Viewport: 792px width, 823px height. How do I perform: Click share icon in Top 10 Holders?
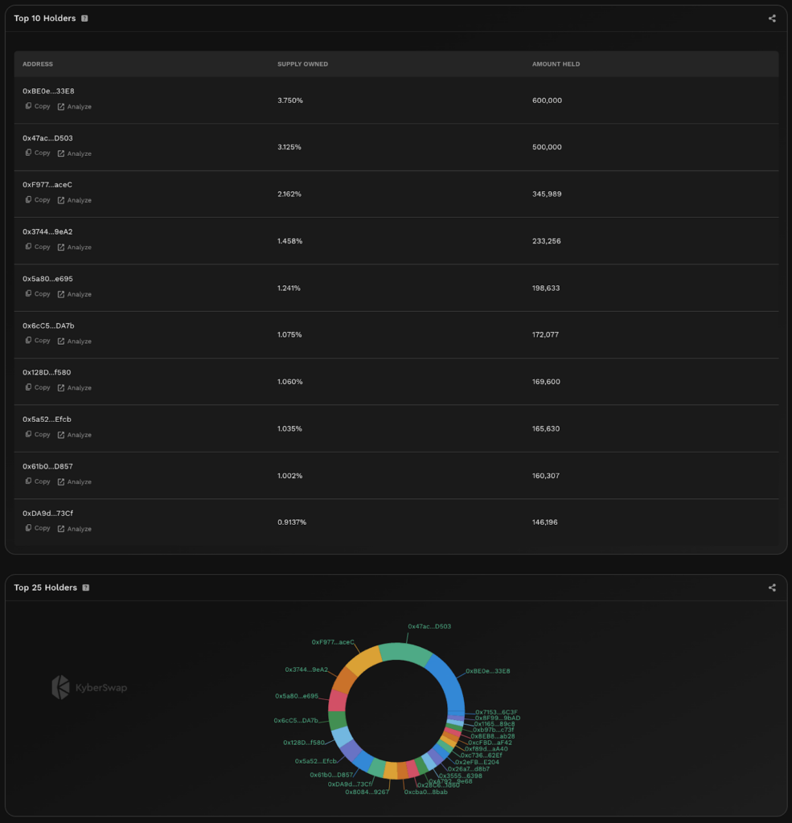coord(772,18)
